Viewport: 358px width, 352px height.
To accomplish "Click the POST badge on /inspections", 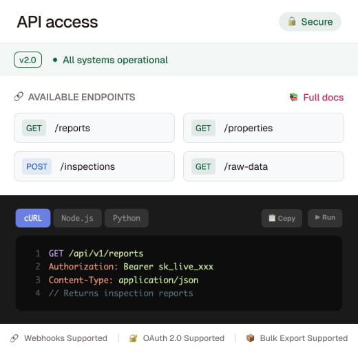I will pyautogui.click(x=36, y=166).
